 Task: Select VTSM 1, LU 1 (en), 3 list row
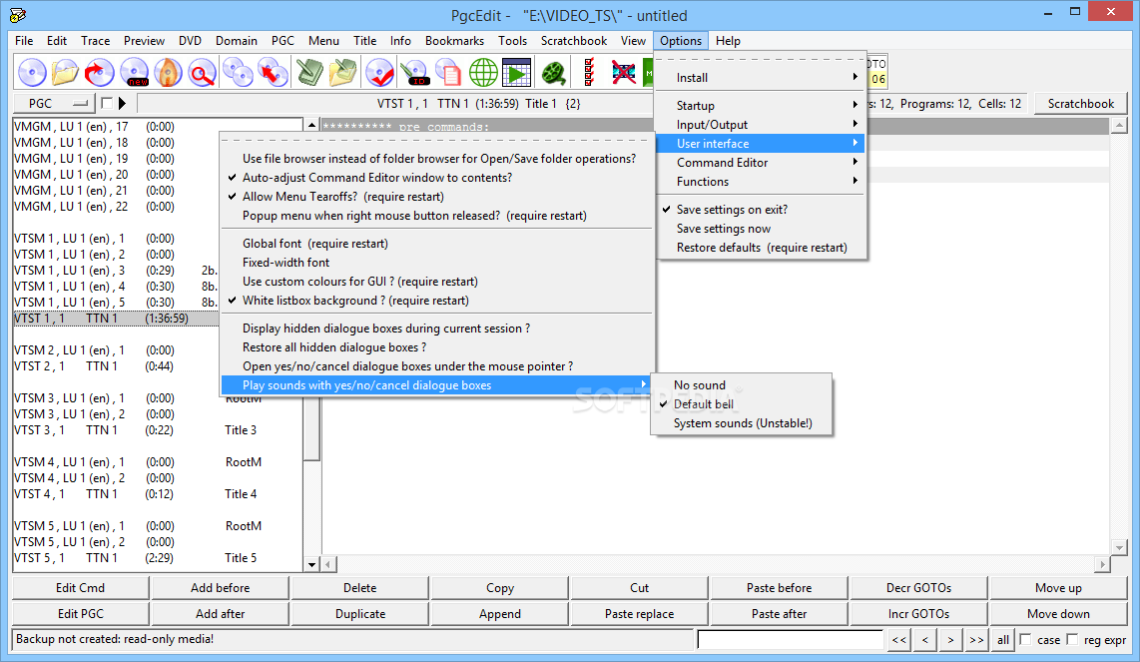click(x=117, y=271)
